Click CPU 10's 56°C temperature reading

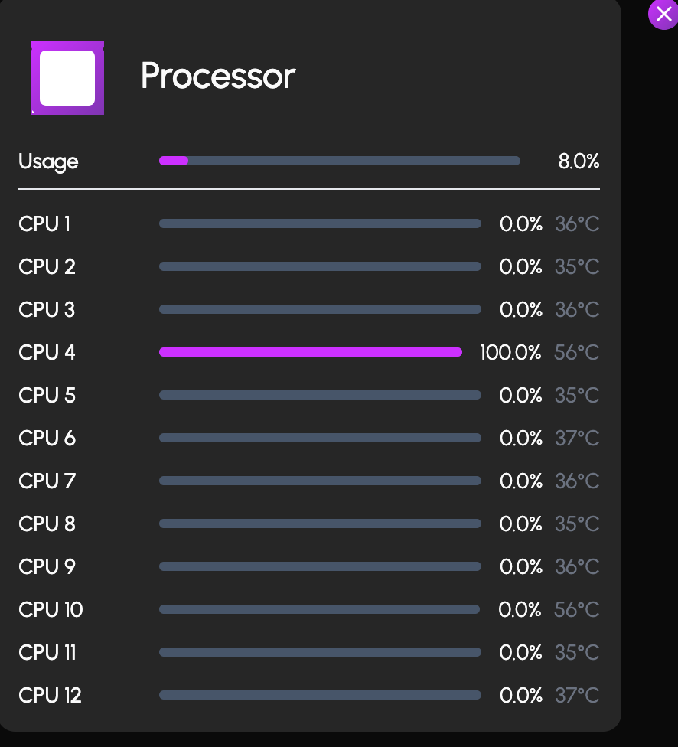coord(577,610)
